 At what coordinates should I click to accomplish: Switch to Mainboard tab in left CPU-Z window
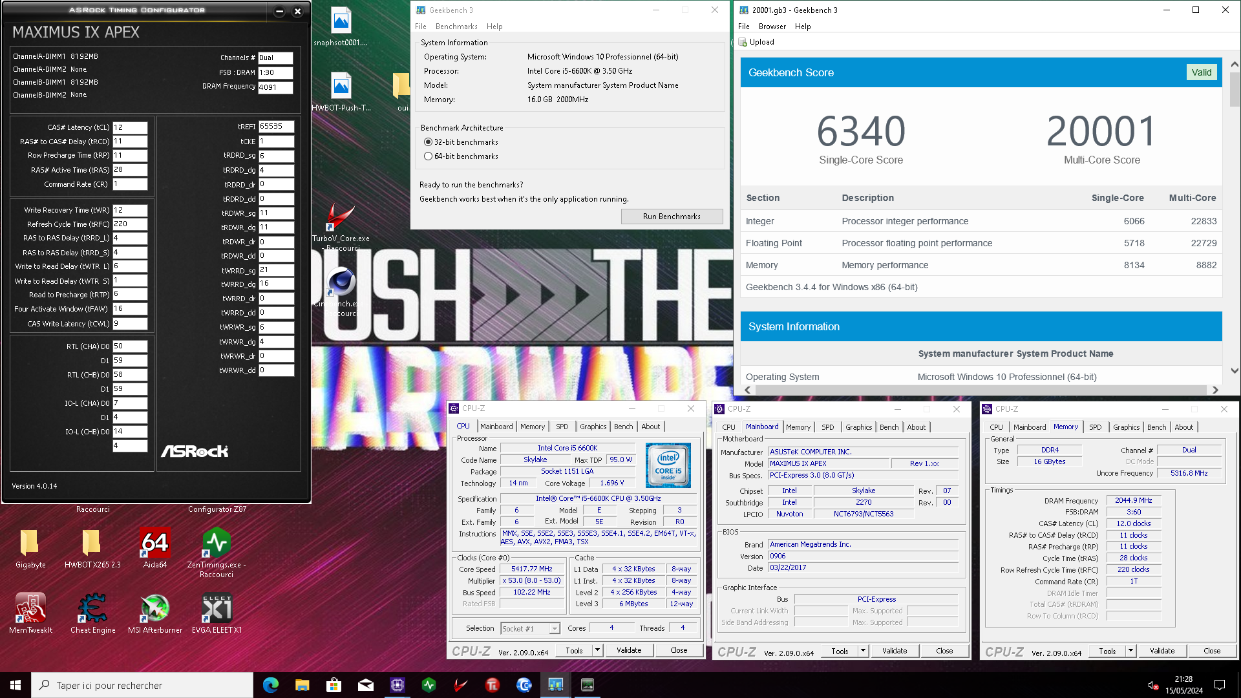pyautogui.click(x=496, y=427)
